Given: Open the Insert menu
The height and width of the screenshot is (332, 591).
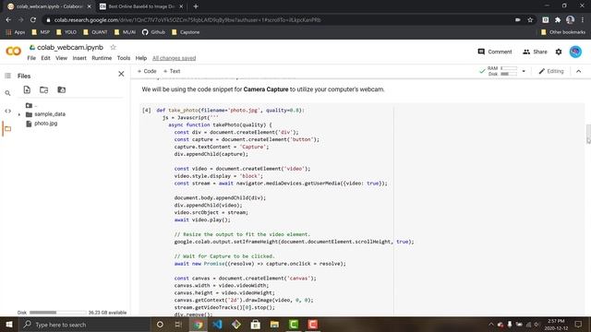Looking at the screenshot, I should 79,58.
